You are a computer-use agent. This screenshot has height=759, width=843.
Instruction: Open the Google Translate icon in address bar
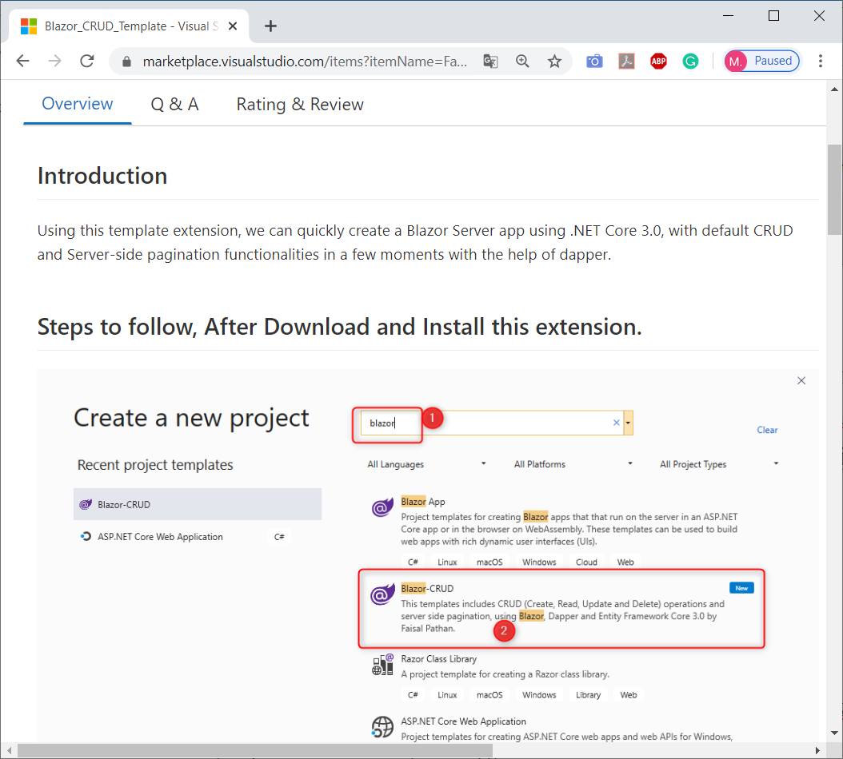click(x=490, y=61)
